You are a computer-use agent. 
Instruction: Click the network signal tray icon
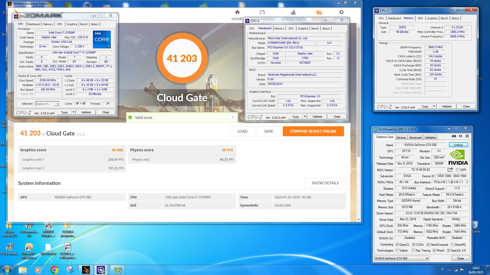coord(456,270)
